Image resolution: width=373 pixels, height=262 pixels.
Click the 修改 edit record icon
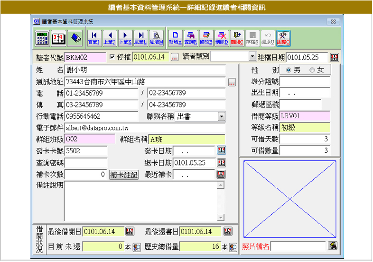[x=206, y=38]
